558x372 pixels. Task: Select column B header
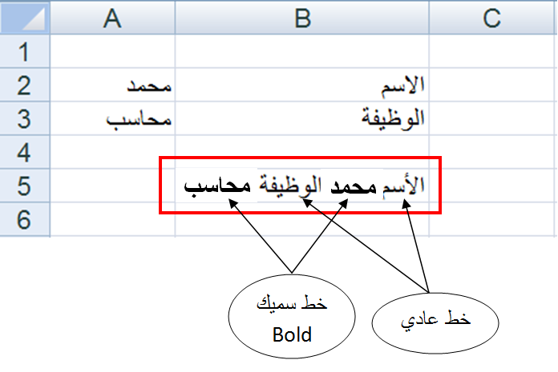[302, 18]
